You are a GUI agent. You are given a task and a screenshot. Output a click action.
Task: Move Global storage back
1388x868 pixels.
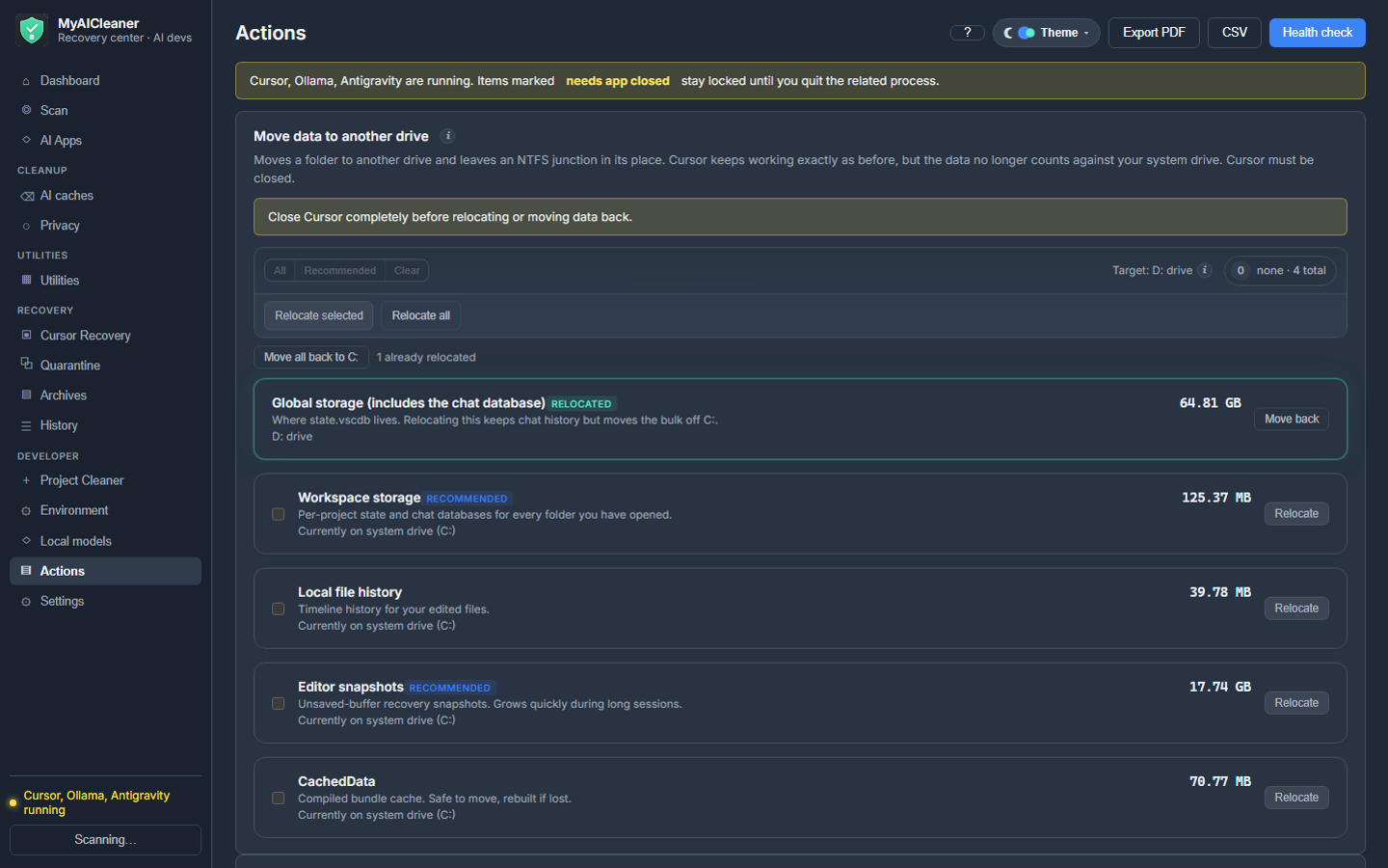tap(1292, 419)
